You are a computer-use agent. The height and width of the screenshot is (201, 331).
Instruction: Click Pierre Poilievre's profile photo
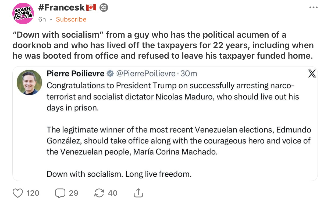pyautogui.click(x=29, y=82)
